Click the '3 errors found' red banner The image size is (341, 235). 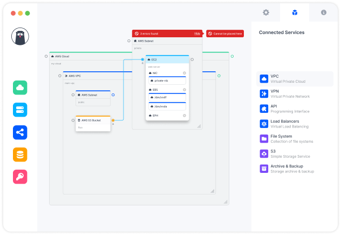167,33
